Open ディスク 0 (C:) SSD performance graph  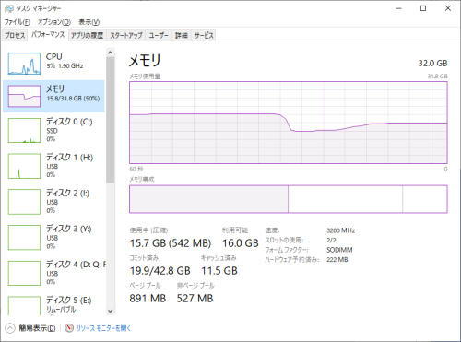[24, 131]
